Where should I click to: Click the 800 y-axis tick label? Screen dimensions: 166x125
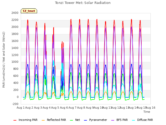(x=16, y=69)
